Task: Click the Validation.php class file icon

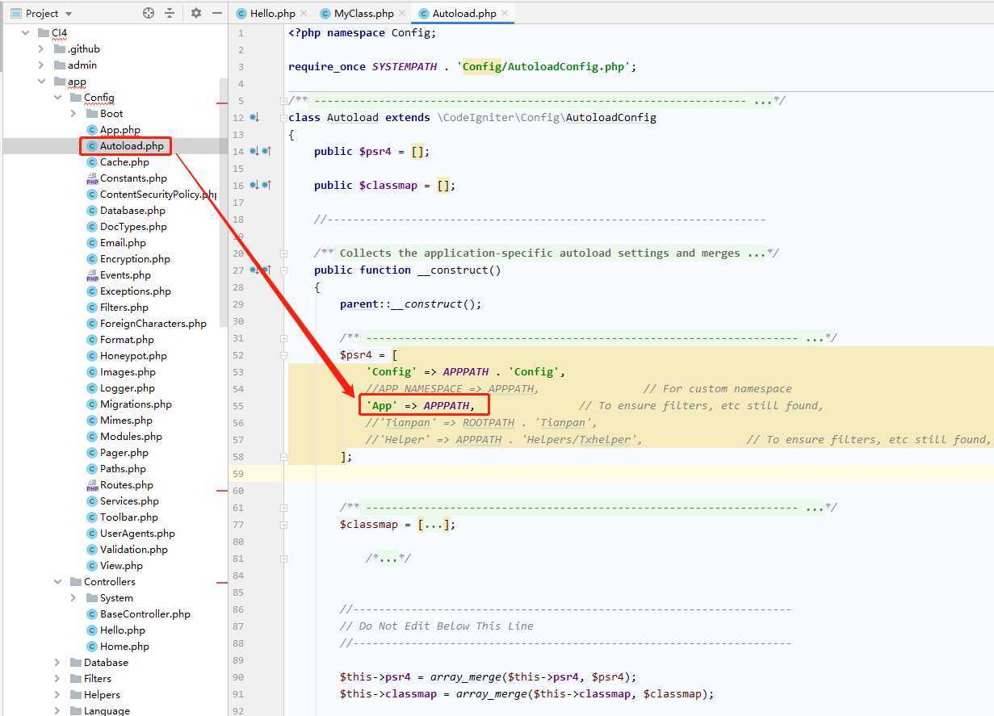Action: pos(92,550)
